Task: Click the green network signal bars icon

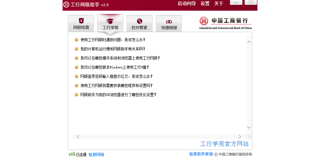Action: [72, 154]
